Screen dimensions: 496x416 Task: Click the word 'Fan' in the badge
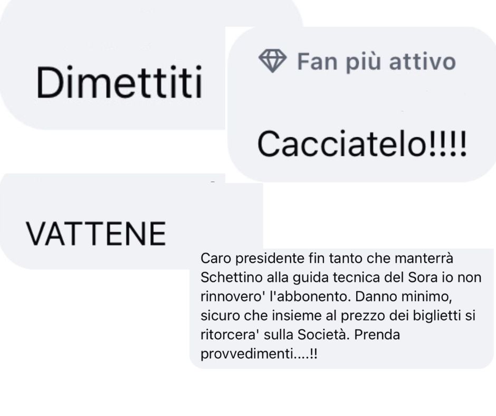317,61
